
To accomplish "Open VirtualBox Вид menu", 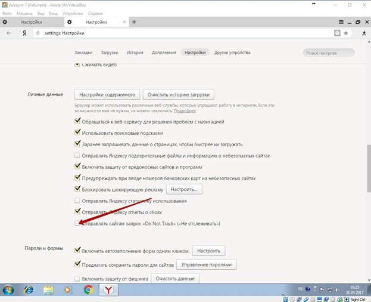I will pos(40,14).
